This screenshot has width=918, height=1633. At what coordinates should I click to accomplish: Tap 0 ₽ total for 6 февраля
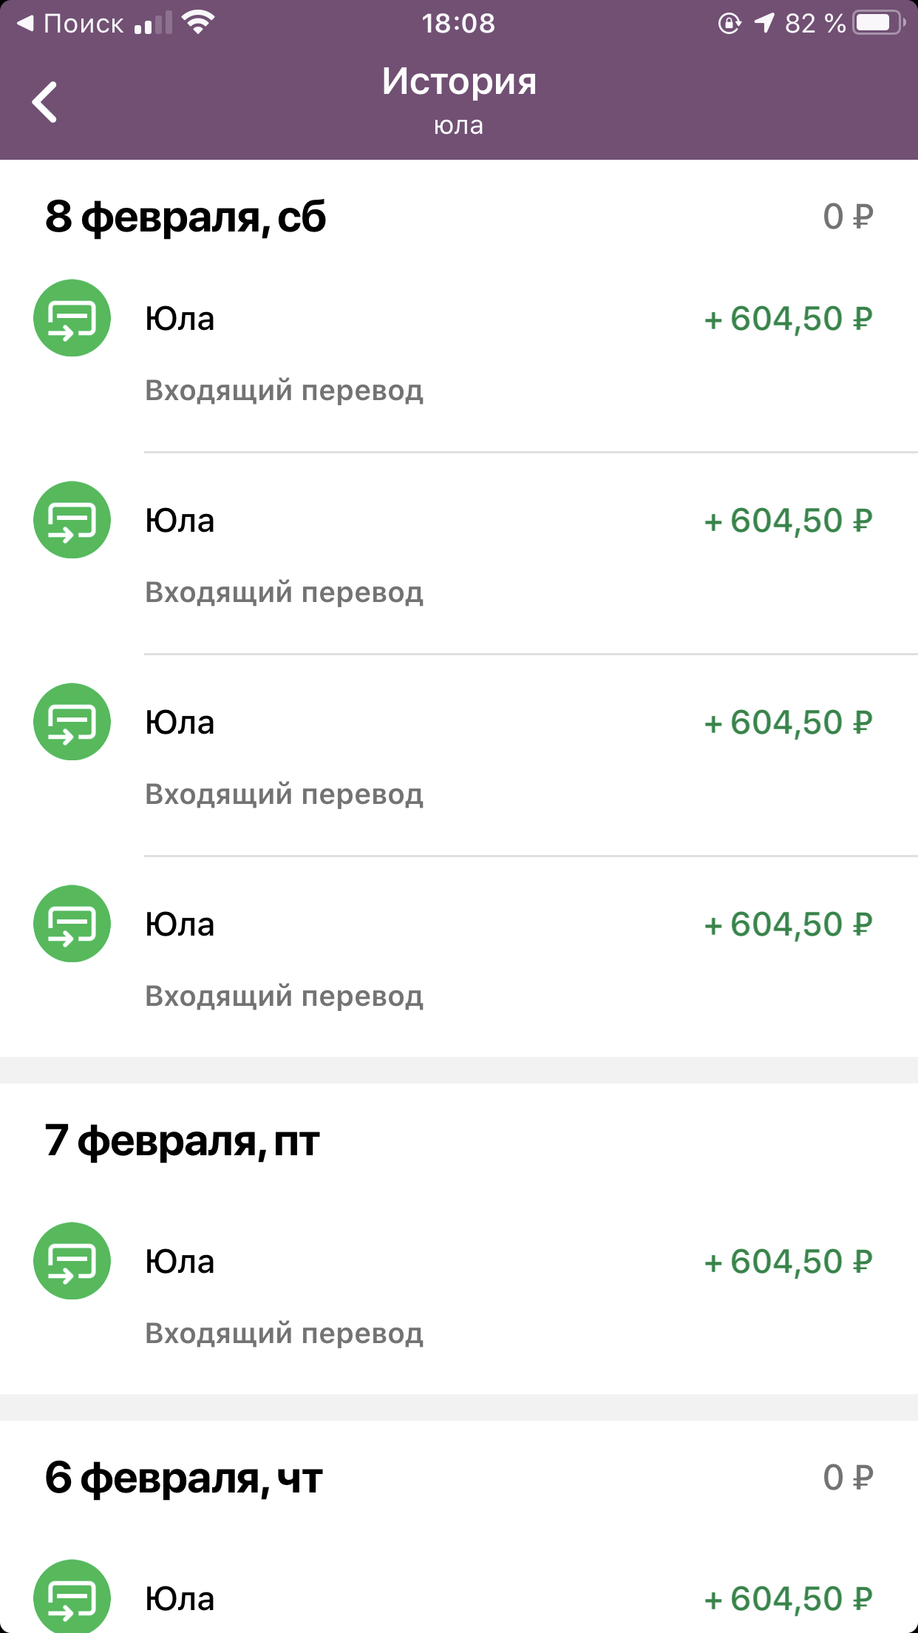(x=849, y=1478)
